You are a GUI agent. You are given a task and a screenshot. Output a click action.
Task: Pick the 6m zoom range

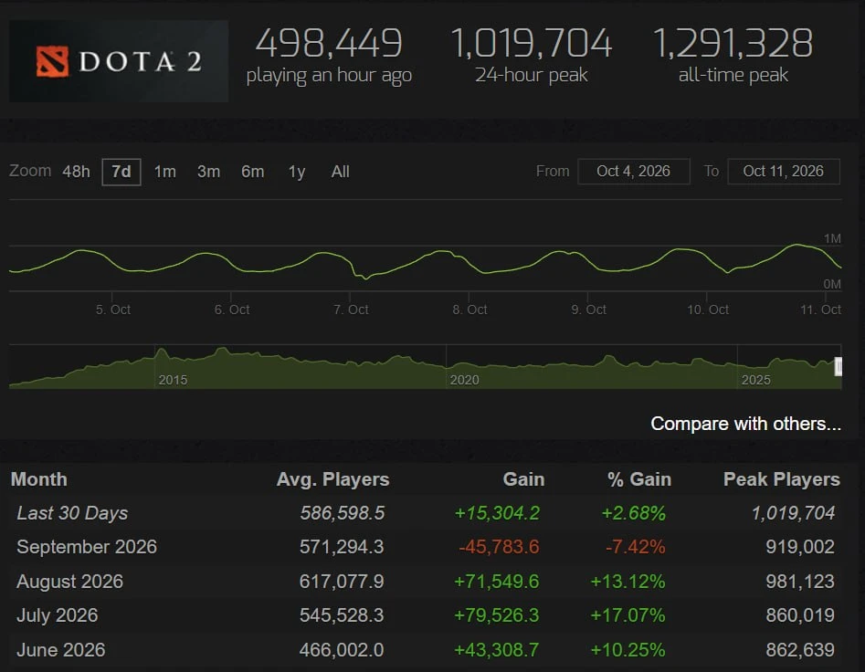pyautogui.click(x=253, y=172)
